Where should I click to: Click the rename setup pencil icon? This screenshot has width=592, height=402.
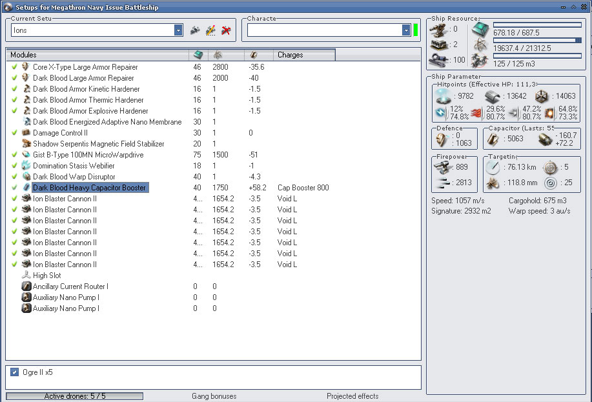point(210,30)
